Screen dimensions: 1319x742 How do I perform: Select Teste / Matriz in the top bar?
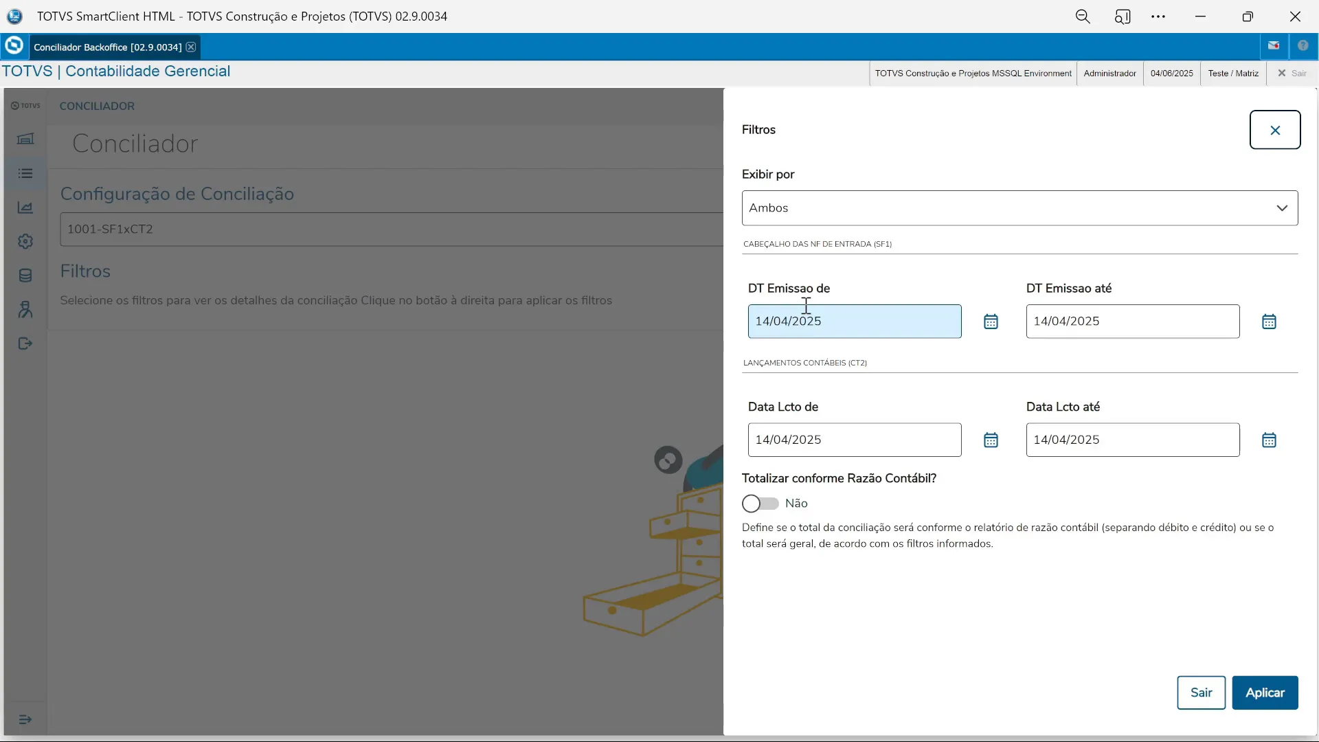tap(1232, 73)
